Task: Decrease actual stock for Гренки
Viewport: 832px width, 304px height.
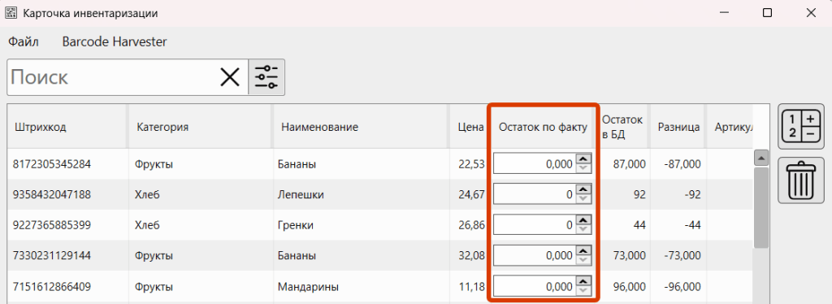Action: (x=583, y=230)
